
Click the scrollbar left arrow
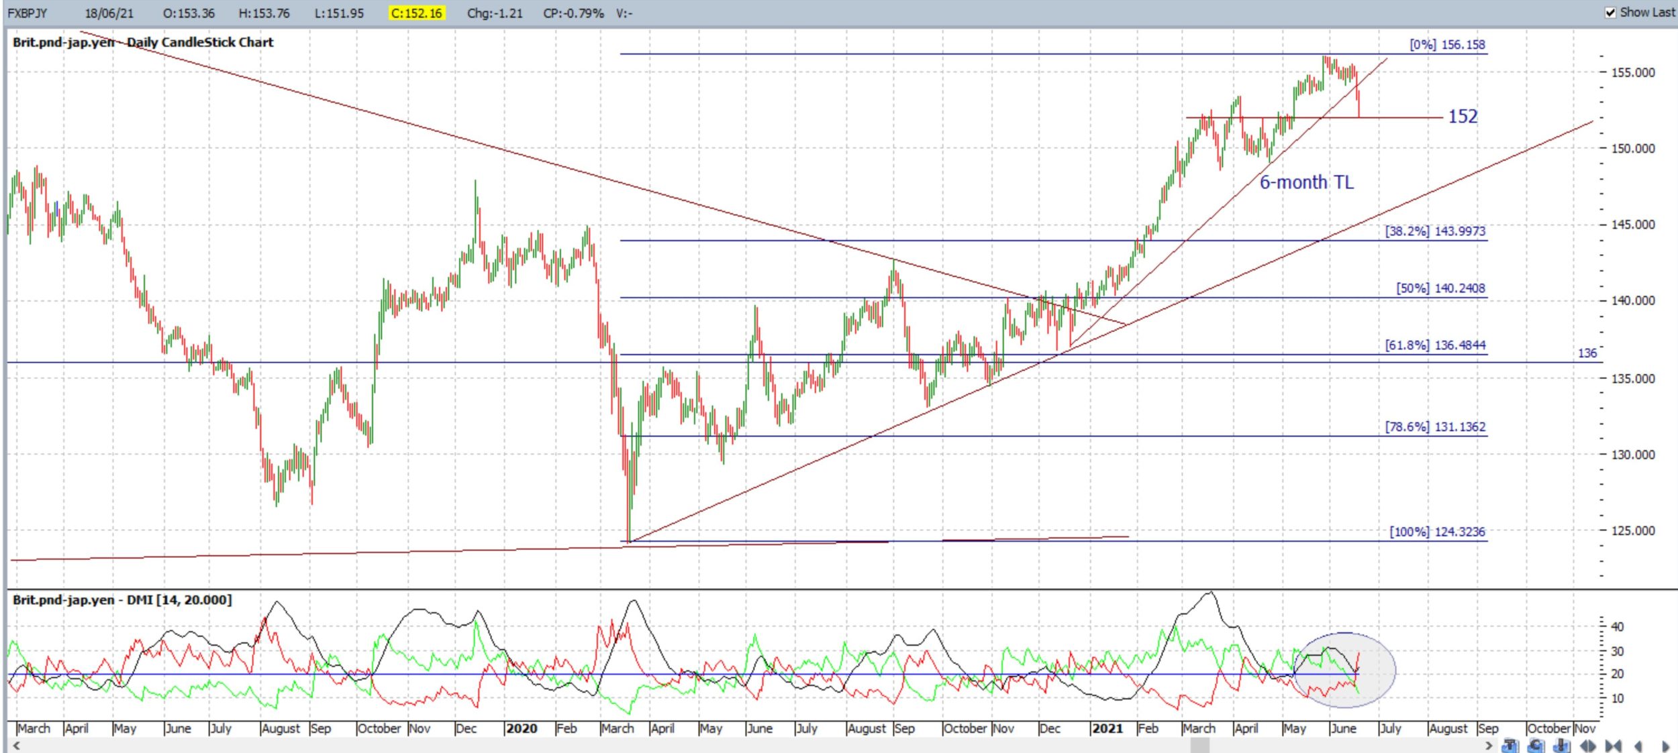[x=16, y=746]
